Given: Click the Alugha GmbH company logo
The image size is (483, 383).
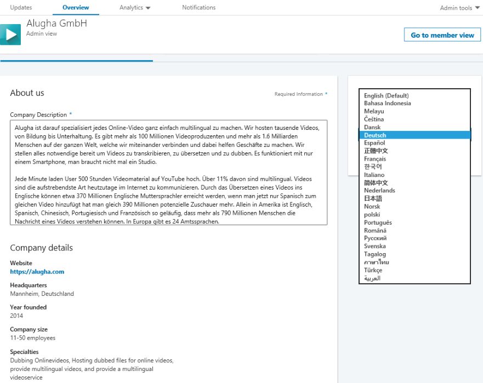Looking at the screenshot, I should pos(10,35).
